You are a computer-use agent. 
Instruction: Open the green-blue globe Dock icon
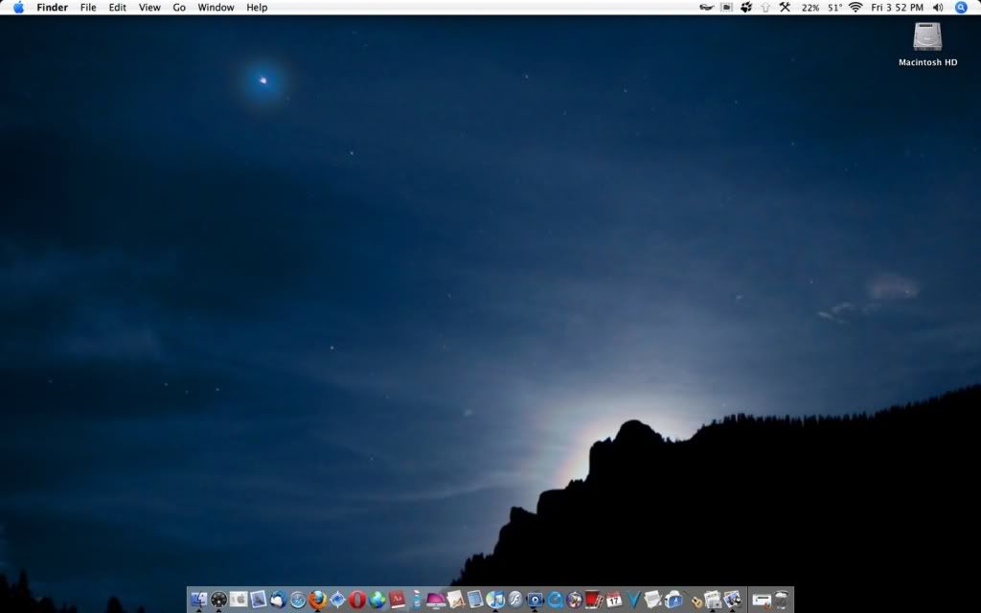[x=376, y=600]
